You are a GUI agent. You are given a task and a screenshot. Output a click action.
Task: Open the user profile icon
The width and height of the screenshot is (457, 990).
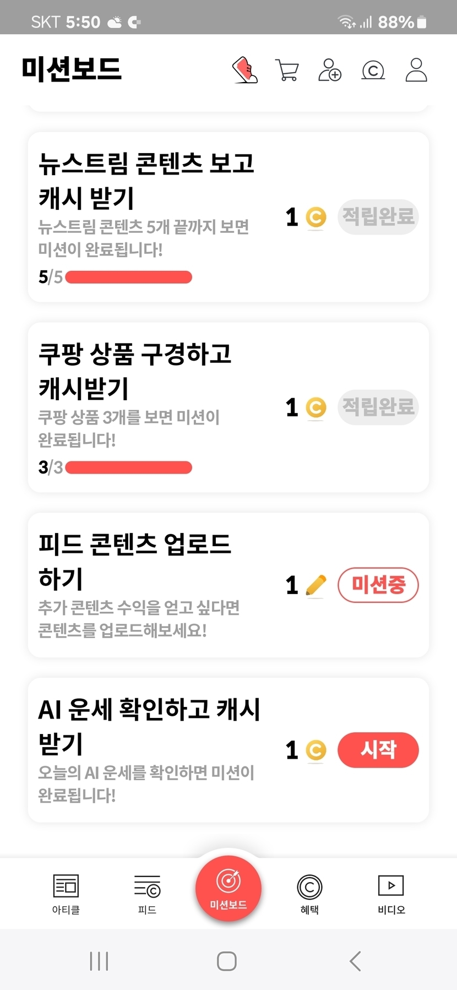[416, 70]
